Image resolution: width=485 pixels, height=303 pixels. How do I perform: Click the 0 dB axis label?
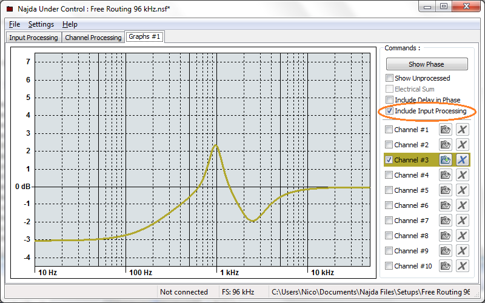pos(23,187)
